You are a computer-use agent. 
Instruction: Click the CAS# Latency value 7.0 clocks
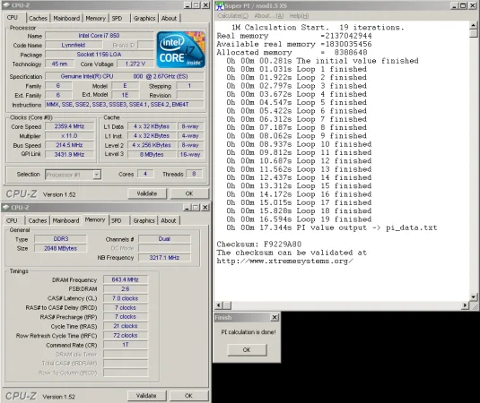[126, 298]
